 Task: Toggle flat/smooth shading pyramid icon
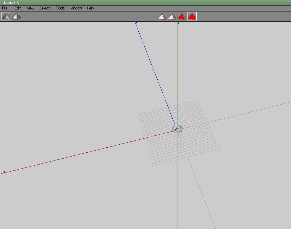tap(6, 16)
